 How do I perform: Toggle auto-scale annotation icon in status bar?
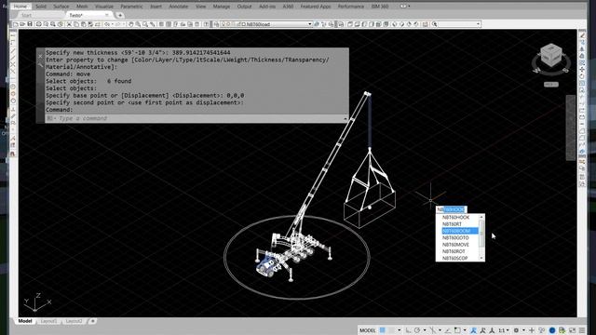(x=483, y=330)
